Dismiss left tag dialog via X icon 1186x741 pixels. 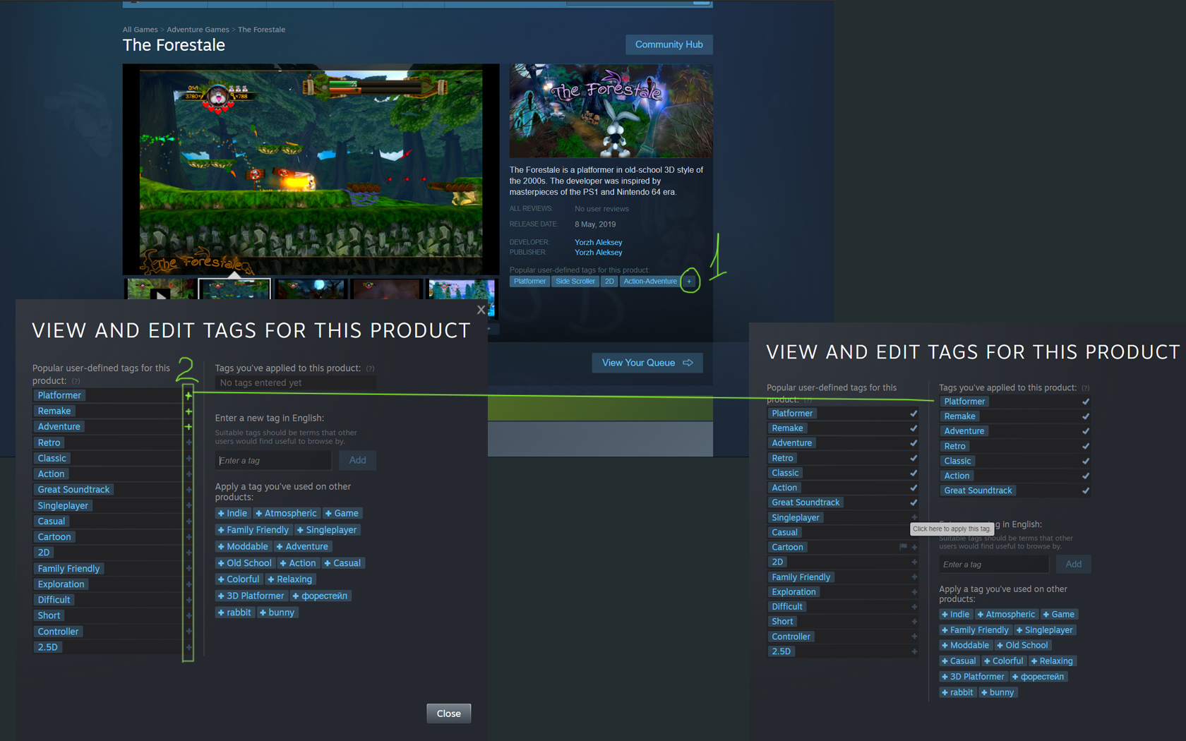pos(481,310)
